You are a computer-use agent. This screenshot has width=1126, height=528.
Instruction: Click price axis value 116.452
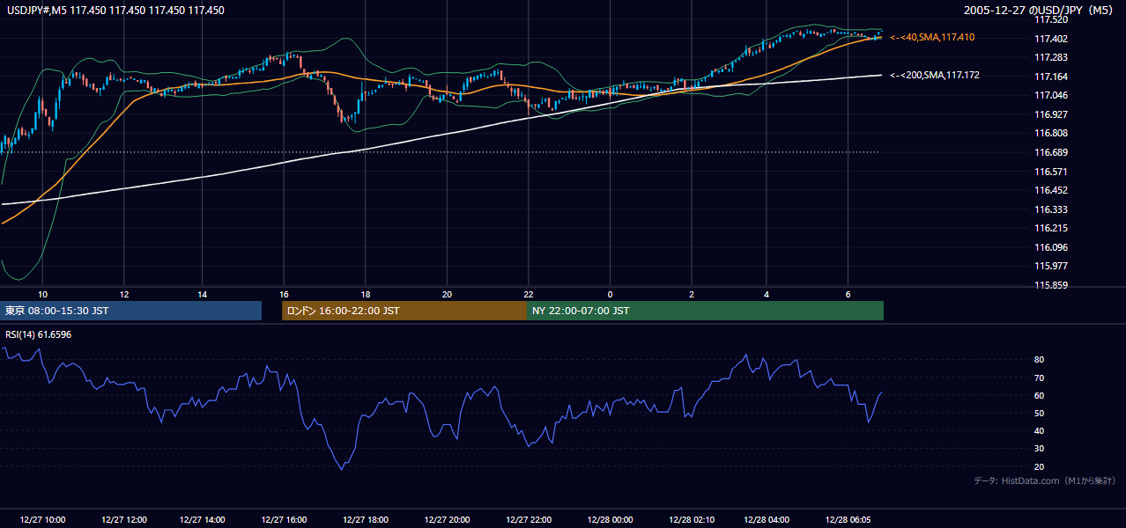point(1051,190)
